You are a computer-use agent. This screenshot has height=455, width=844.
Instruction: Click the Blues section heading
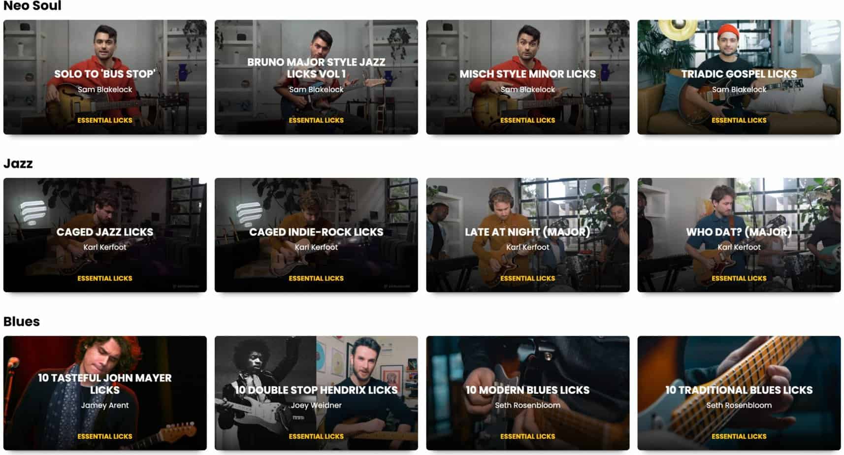click(22, 322)
